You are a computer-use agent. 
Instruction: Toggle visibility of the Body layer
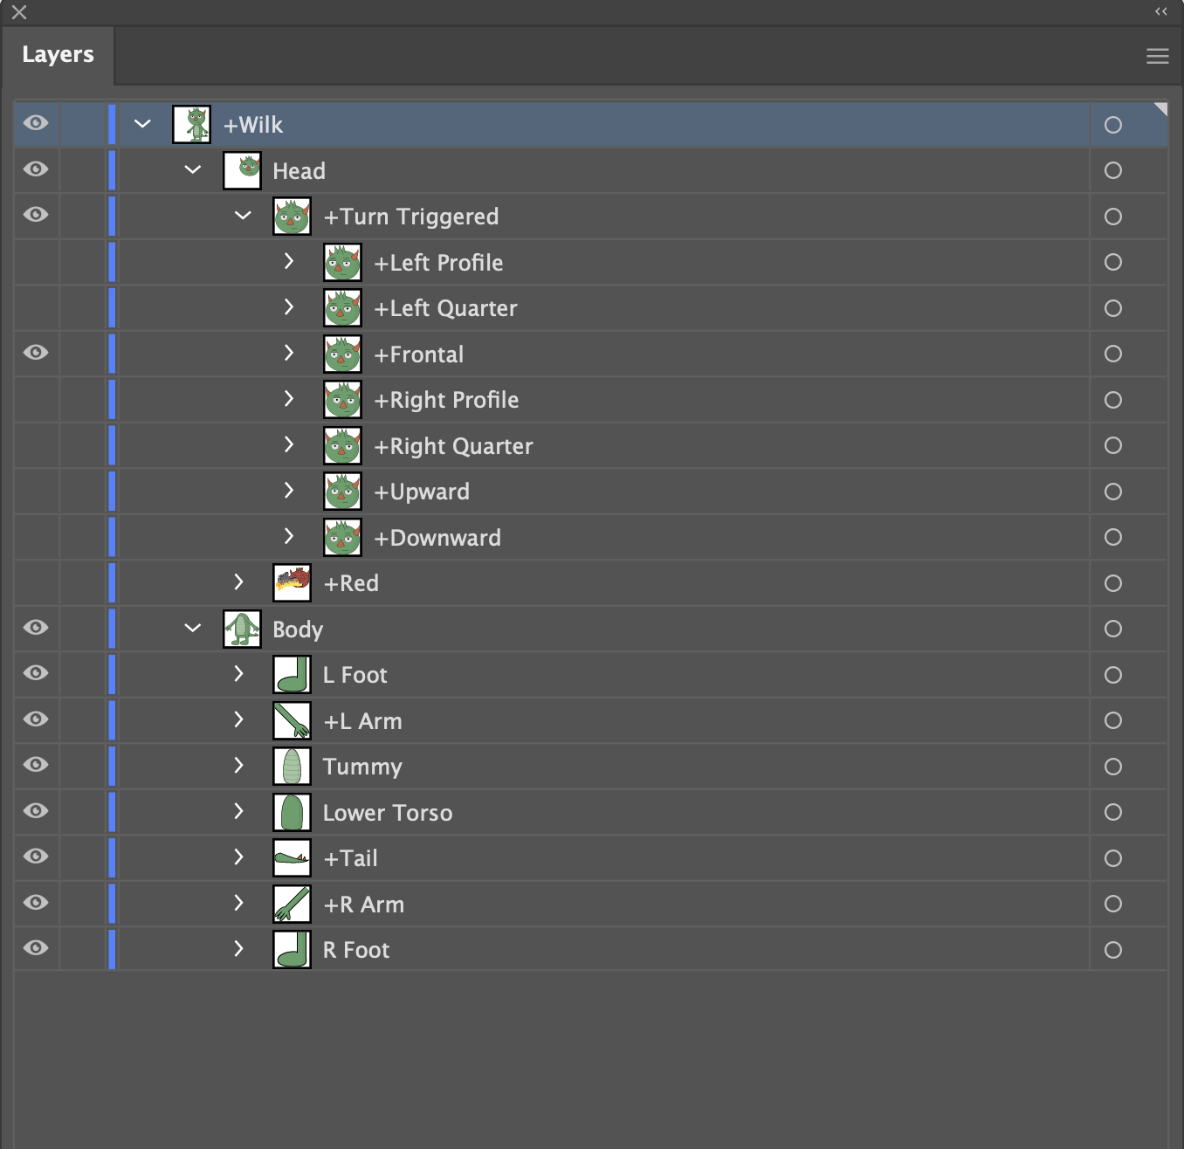point(35,628)
